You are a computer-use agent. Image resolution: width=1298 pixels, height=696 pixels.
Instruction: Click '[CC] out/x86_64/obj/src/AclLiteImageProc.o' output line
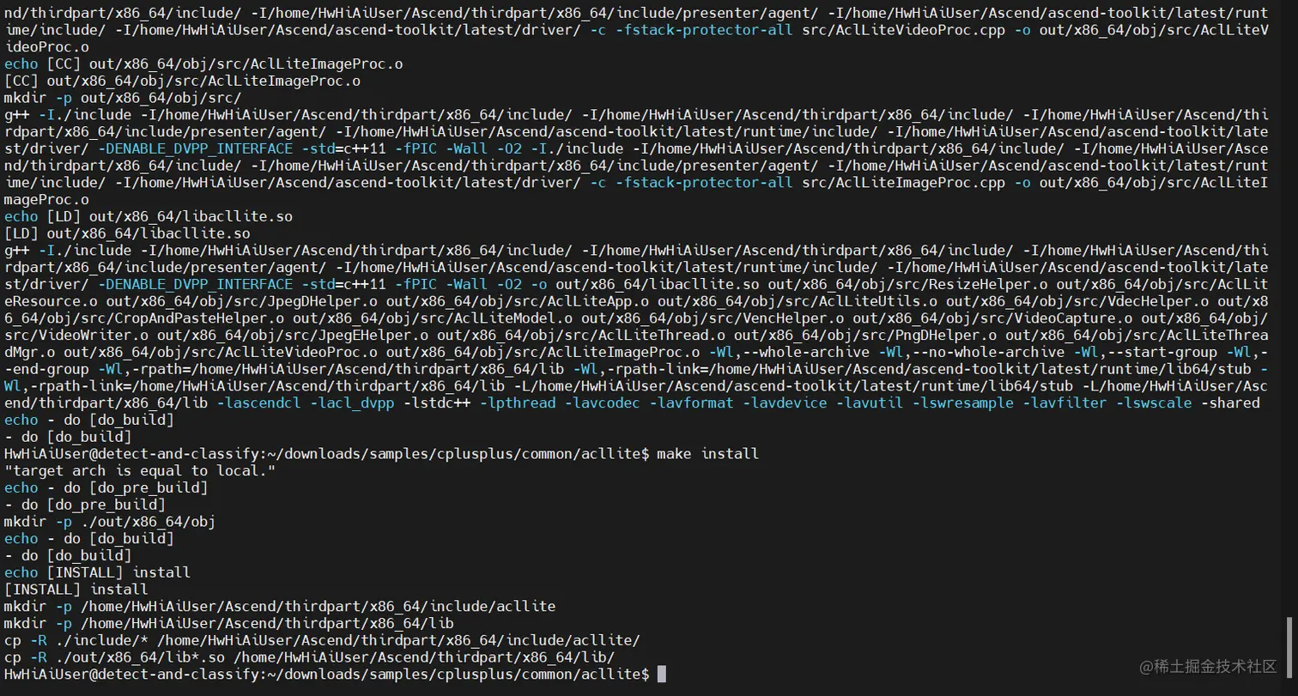[x=182, y=82]
